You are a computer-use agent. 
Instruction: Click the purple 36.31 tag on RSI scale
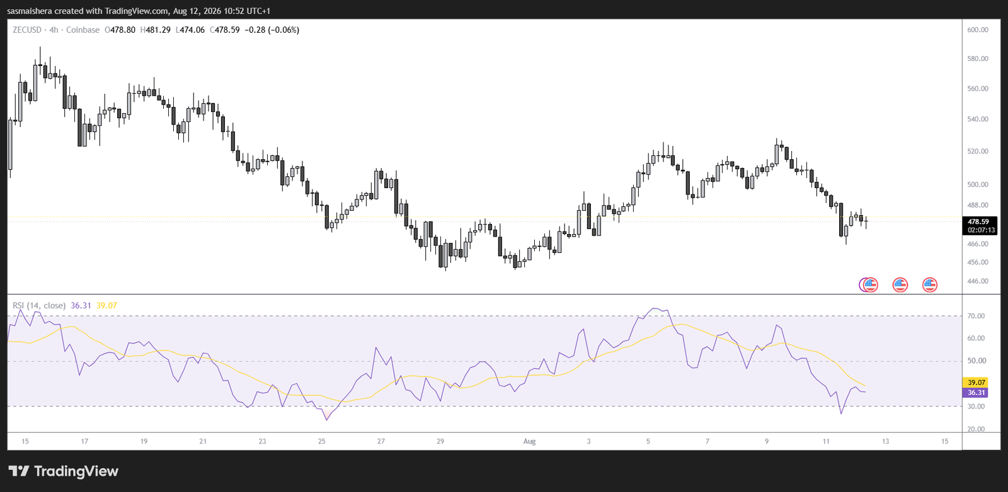(976, 393)
